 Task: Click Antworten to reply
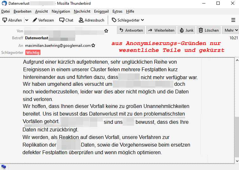click(x=131, y=30)
